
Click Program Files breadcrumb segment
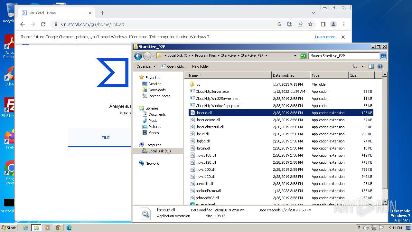coord(205,55)
